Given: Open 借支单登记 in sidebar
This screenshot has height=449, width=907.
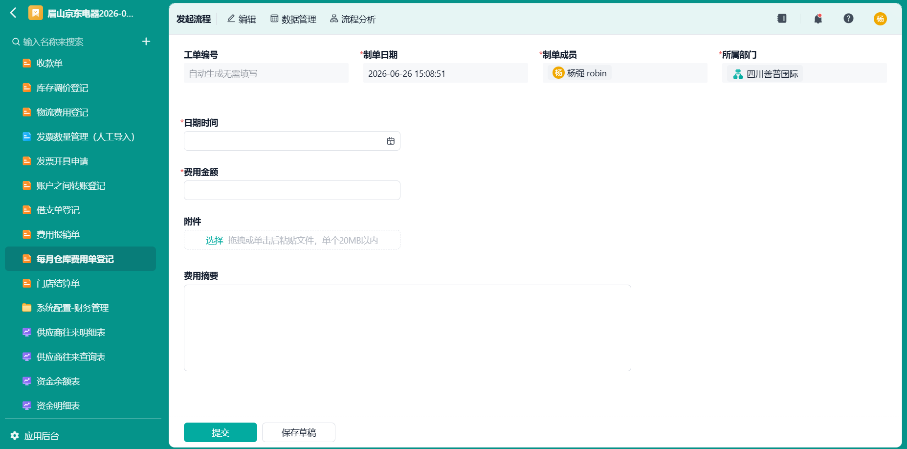Looking at the screenshot, I should (x=81, y=210).
